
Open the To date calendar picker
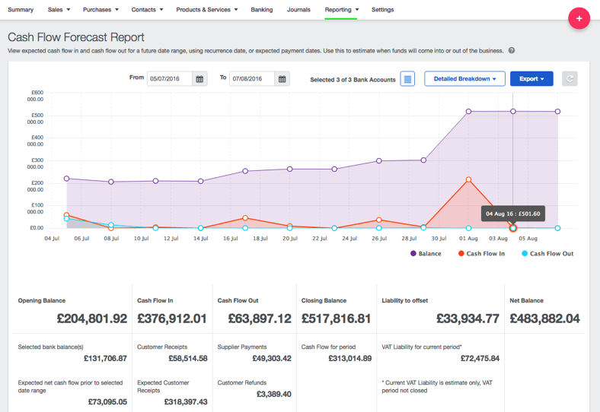[x=282, y=79]
